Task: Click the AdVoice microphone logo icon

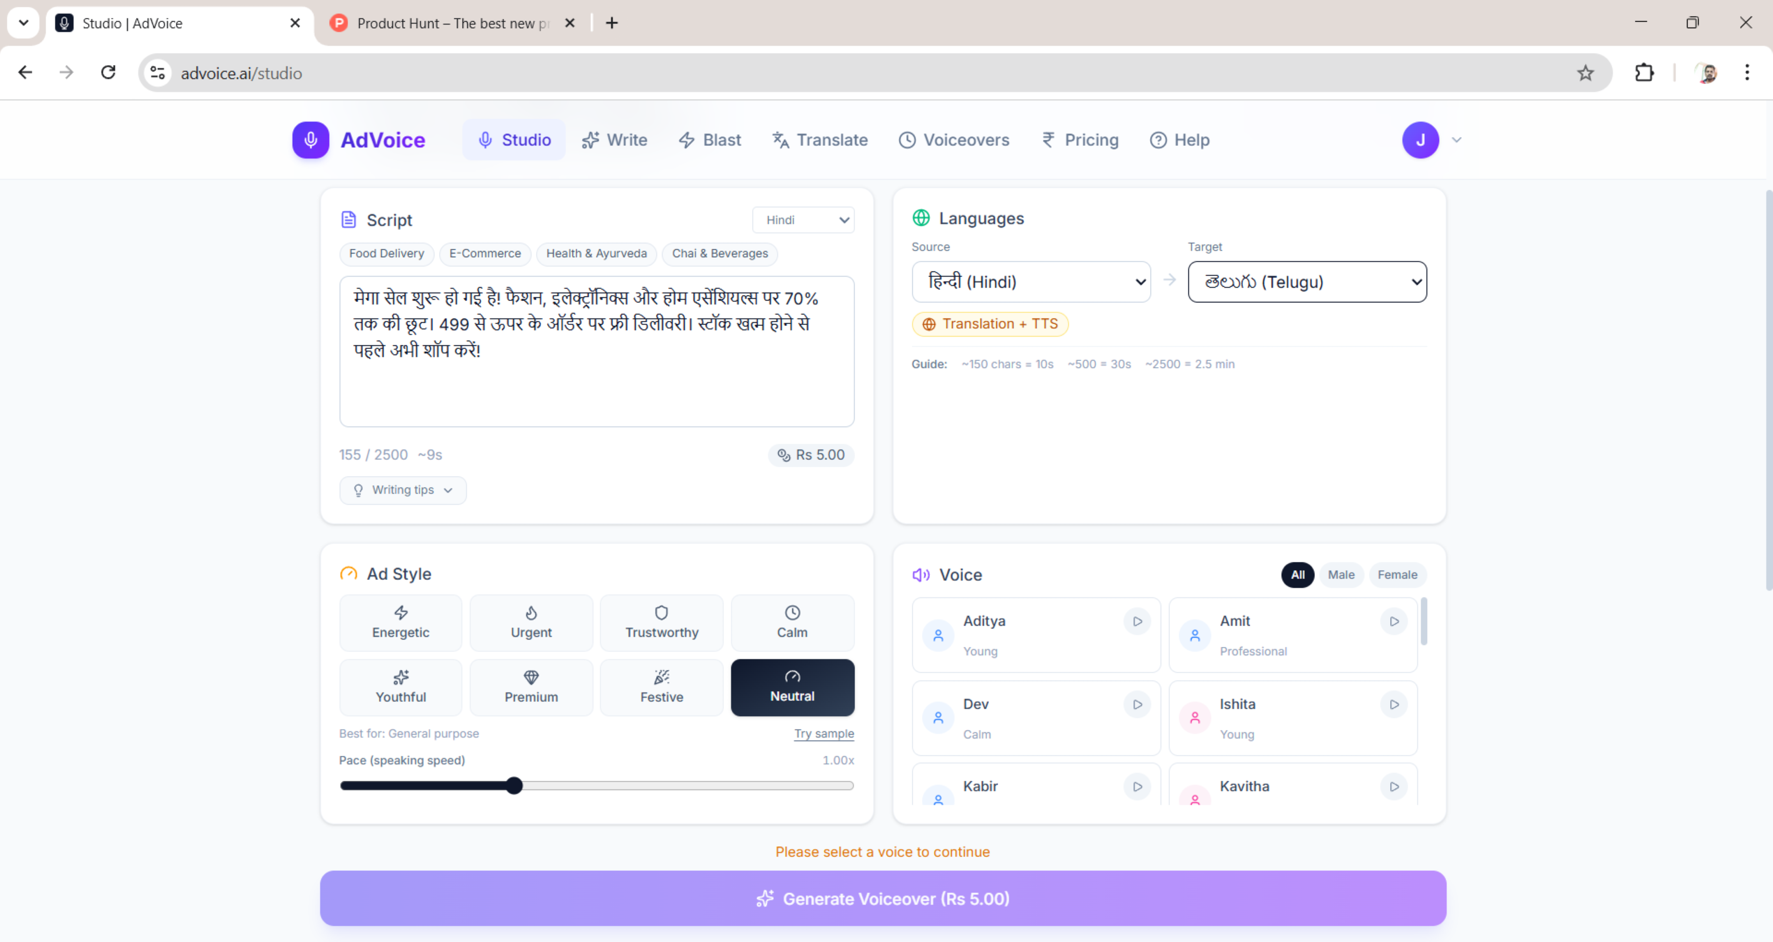Action: [x=311, y=140]
